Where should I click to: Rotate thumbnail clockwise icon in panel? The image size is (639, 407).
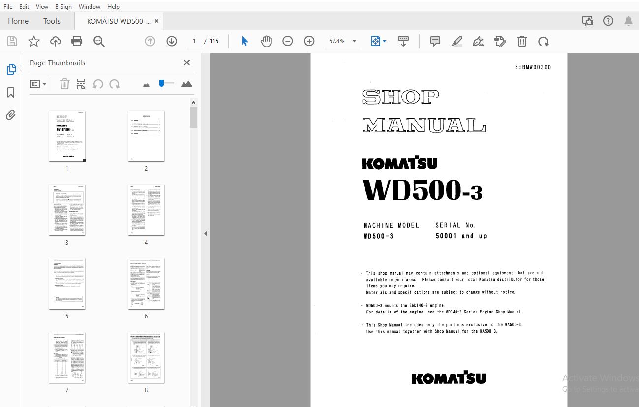[x=115, y=84]
